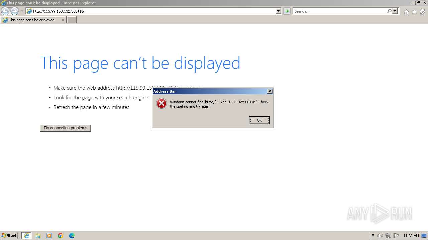Close the Address Bar error dialog
The height and width of the screenshot is (240, 428).
click(x=270, y=91)
